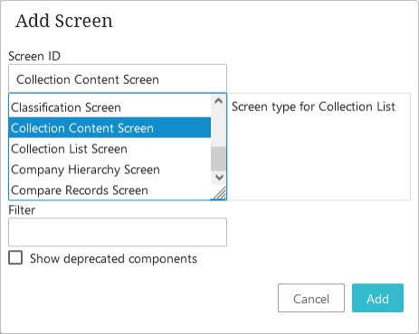Click the screen list scrollbar thumb

218,159
